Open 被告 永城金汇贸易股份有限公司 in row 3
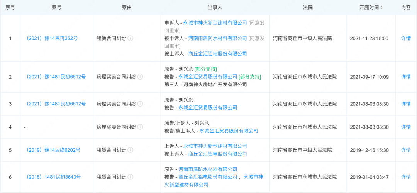Viewport: 417px width, 193px height. 208,108
